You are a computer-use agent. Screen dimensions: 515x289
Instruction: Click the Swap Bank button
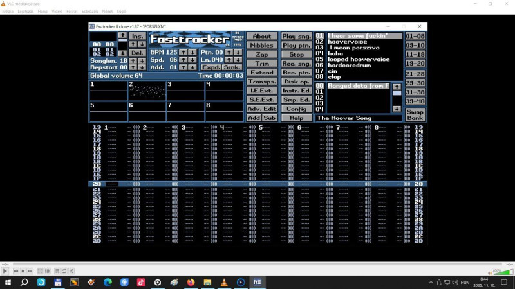[x=415, y=115]
